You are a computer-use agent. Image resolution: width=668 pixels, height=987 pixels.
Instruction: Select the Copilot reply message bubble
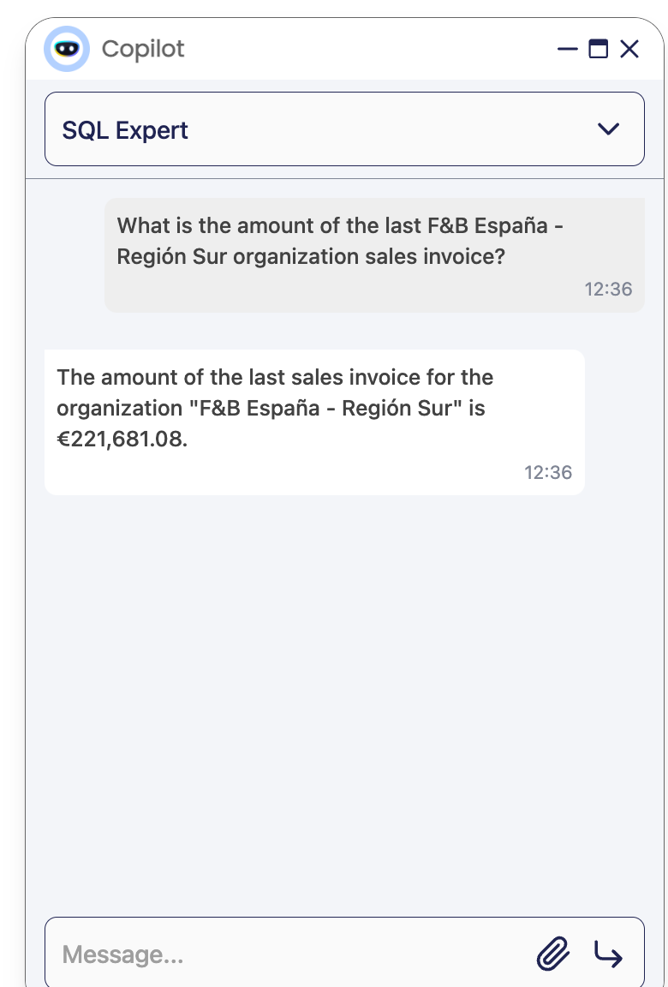click(314, 422)
